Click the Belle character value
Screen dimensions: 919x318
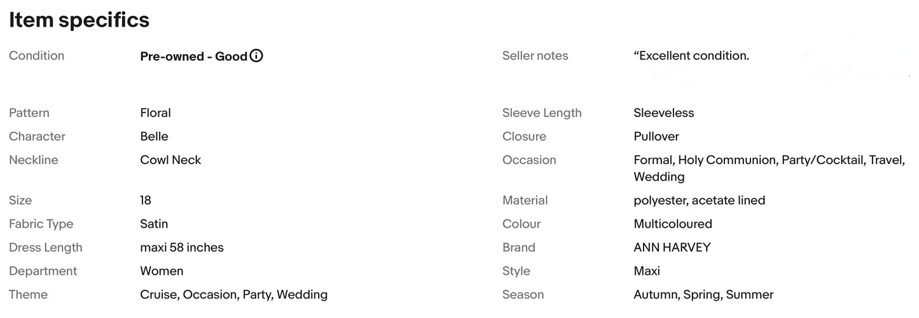click(154, 137)
